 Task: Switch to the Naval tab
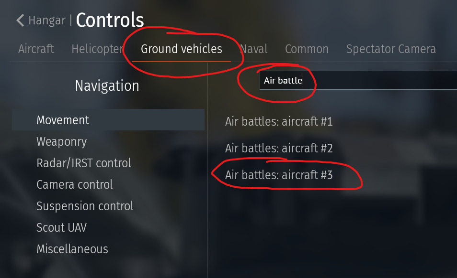(253, 49)
